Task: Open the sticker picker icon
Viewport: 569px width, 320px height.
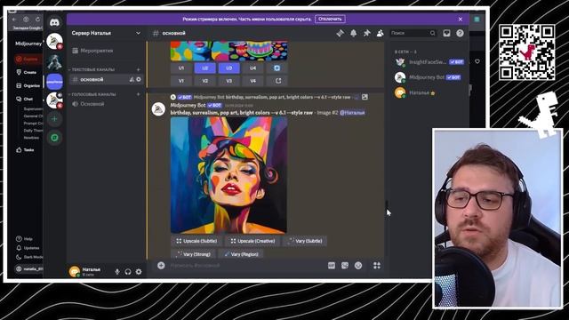Action: [345, 266]
